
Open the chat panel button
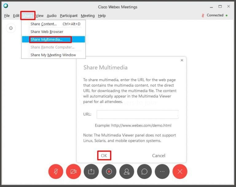144,172
